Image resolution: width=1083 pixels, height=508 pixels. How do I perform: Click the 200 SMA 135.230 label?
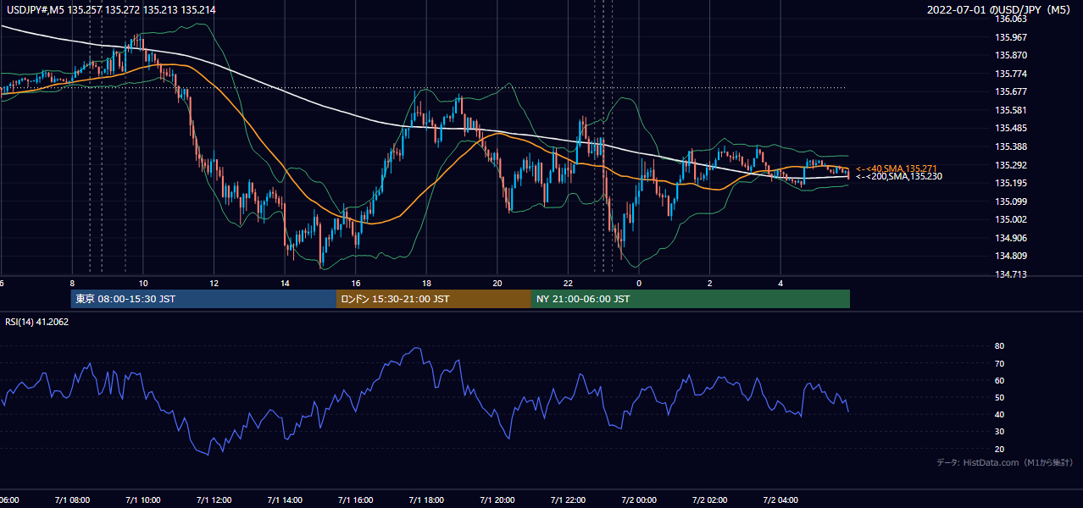coord(898,176)
